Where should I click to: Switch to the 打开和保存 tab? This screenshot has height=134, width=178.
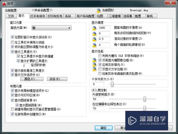[38, 16]
